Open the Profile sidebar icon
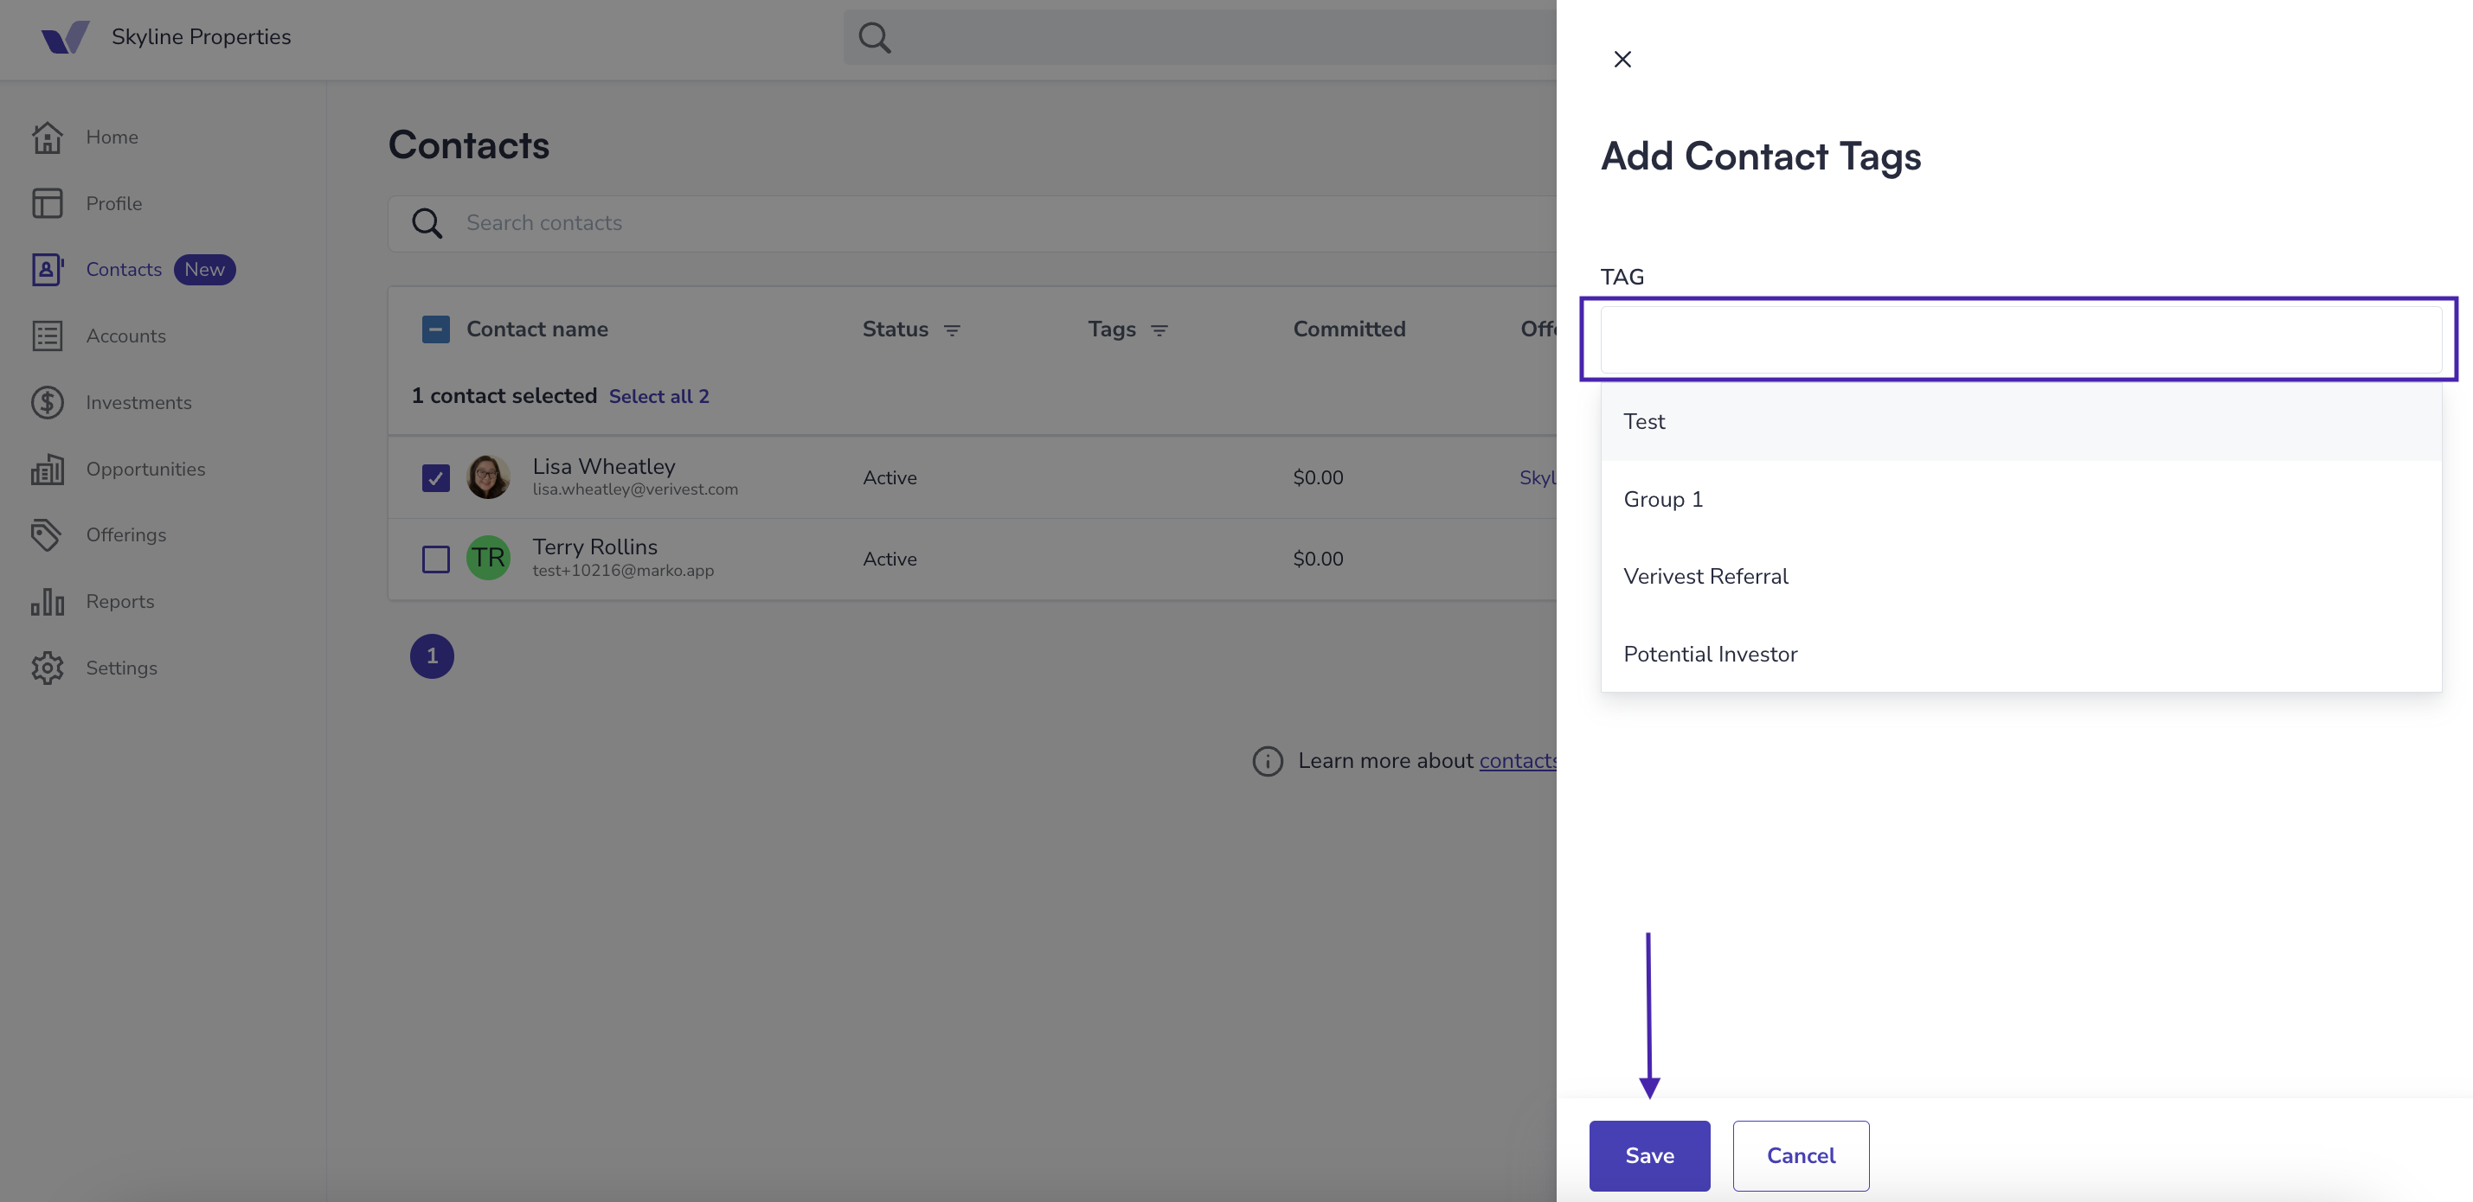 coord(47,203)
